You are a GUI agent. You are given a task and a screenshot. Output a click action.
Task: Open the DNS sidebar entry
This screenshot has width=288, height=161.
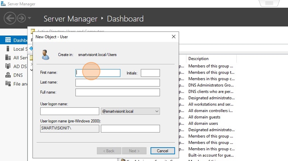[14, 75]
